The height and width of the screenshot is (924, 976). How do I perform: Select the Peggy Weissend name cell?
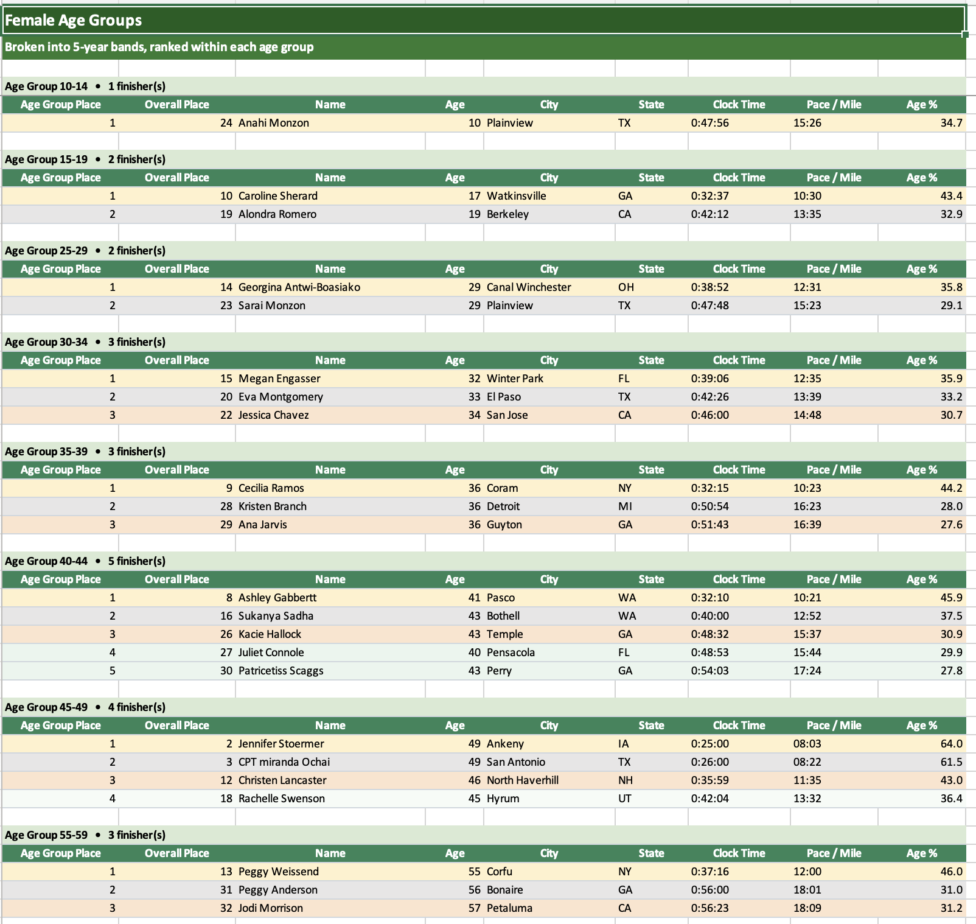tap(279, 872)
